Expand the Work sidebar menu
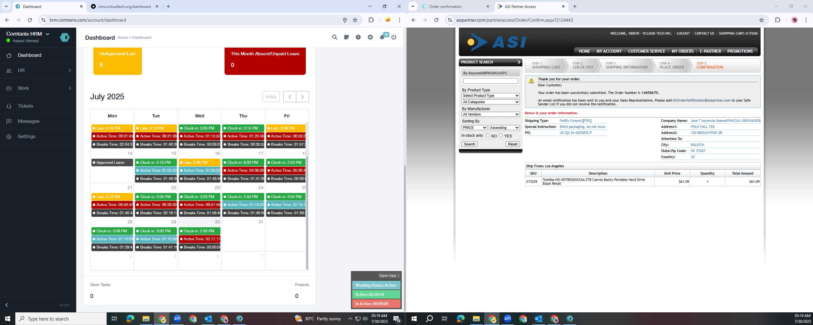 click(x=38, y=88)
